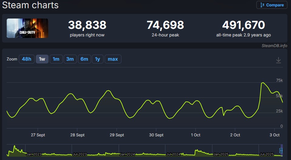Zoom the chart to 6m
This screenshot has width=291, height=160.
point(84,59)
